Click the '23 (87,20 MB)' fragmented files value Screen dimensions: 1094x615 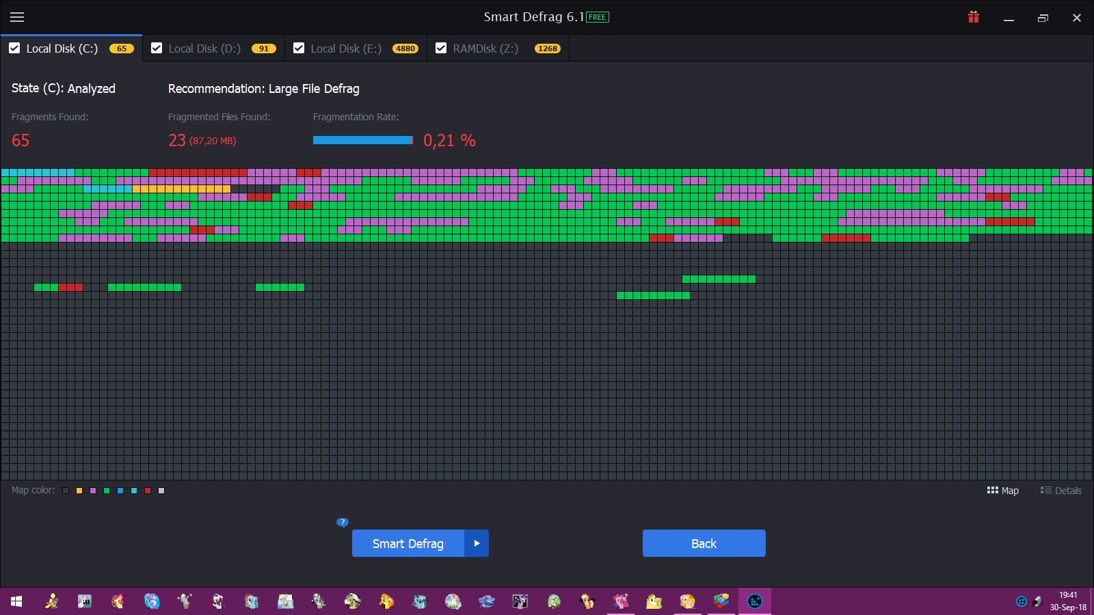[x=202, y=140]
